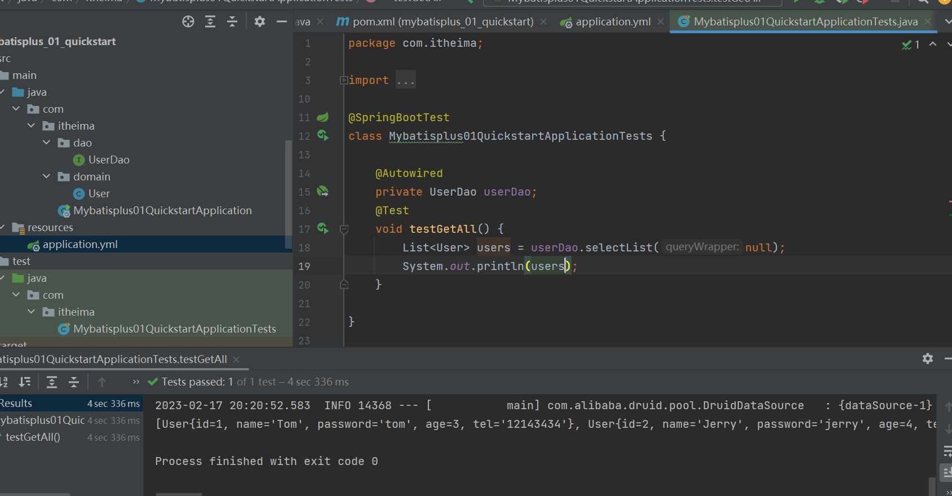The height and width of the screenshot is (496, 952).
Task: Open UserDao in the project tree
Action: coord(108,160)
